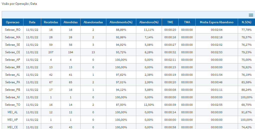Click the Atendimento value 87,50%
255x129 pixels.
pos(121,105)
